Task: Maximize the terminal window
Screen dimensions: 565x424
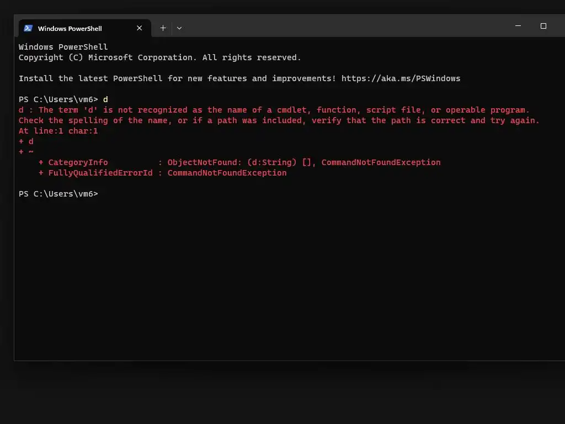Action: tap(543, 26)
